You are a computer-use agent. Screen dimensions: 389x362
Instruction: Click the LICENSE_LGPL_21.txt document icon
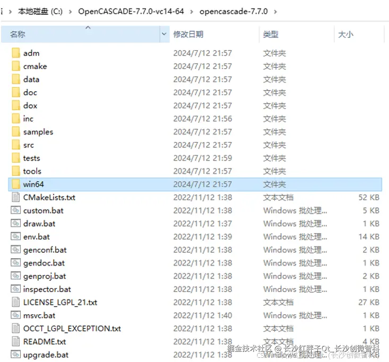click(15, 302)
